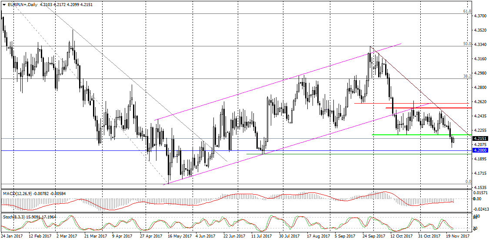Click the 4.2800 price axis label

(479, 88)
